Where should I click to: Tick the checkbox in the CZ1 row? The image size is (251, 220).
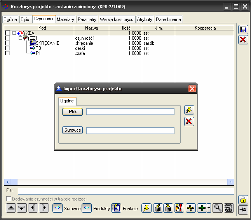click(7, 38)
